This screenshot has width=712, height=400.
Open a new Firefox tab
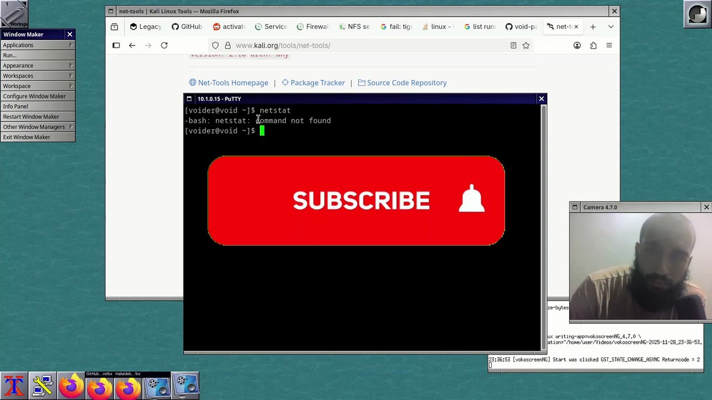pyautogui.click(x=592, y=27)
